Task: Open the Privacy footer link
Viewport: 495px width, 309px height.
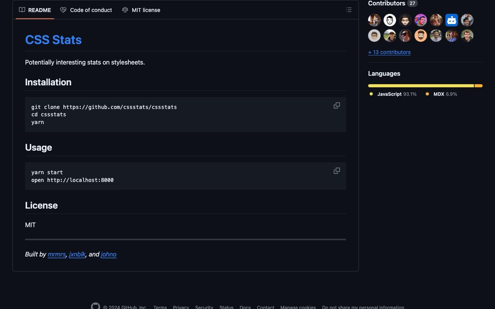Action: tap(181, 307)
